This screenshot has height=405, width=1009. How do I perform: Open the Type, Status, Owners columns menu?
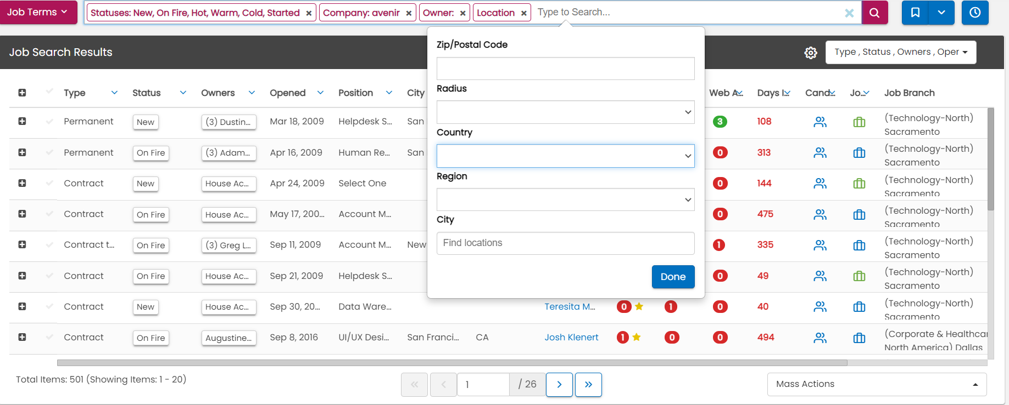pos(900,52)
